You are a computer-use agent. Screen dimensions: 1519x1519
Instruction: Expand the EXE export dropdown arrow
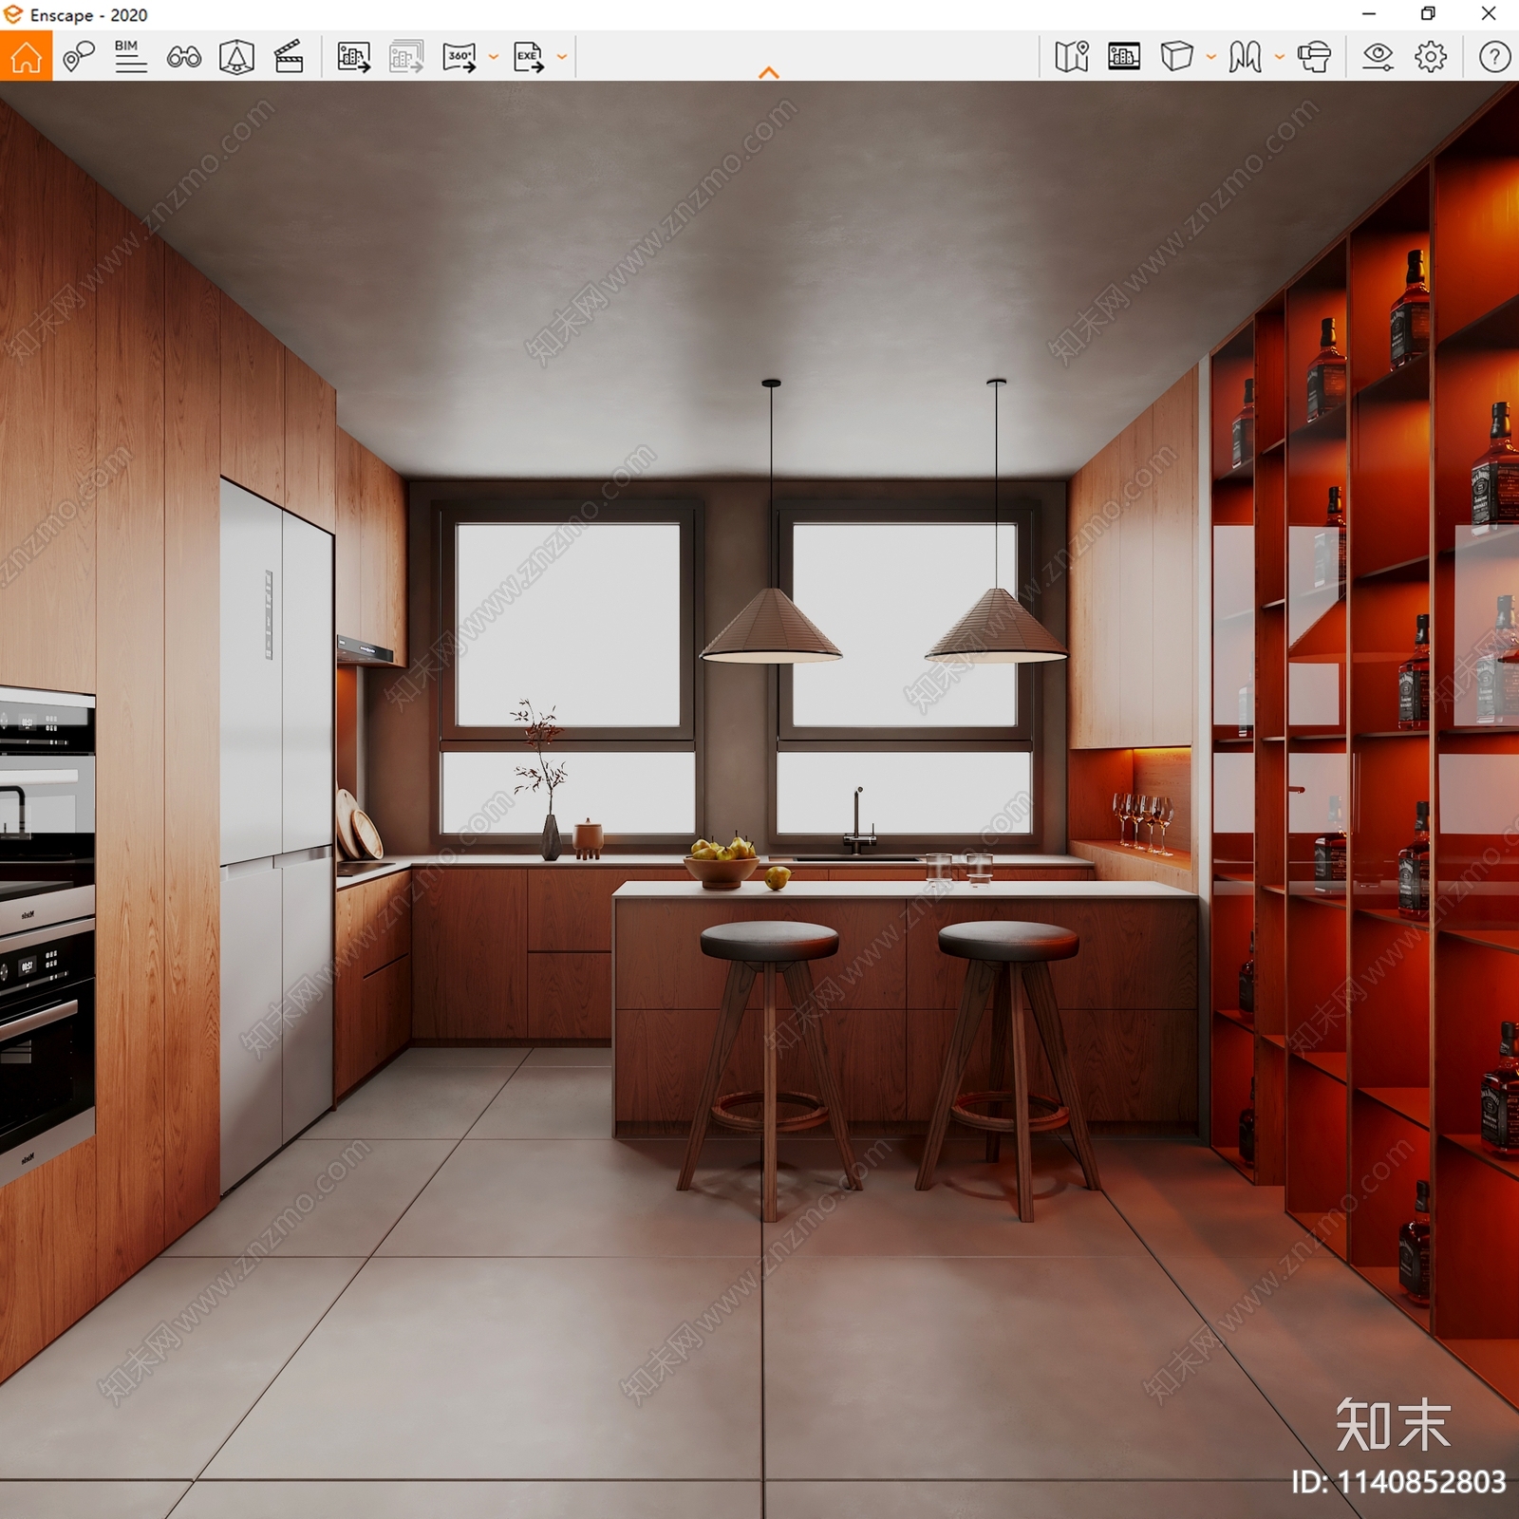pyautogui.click(x=562, y=57)
